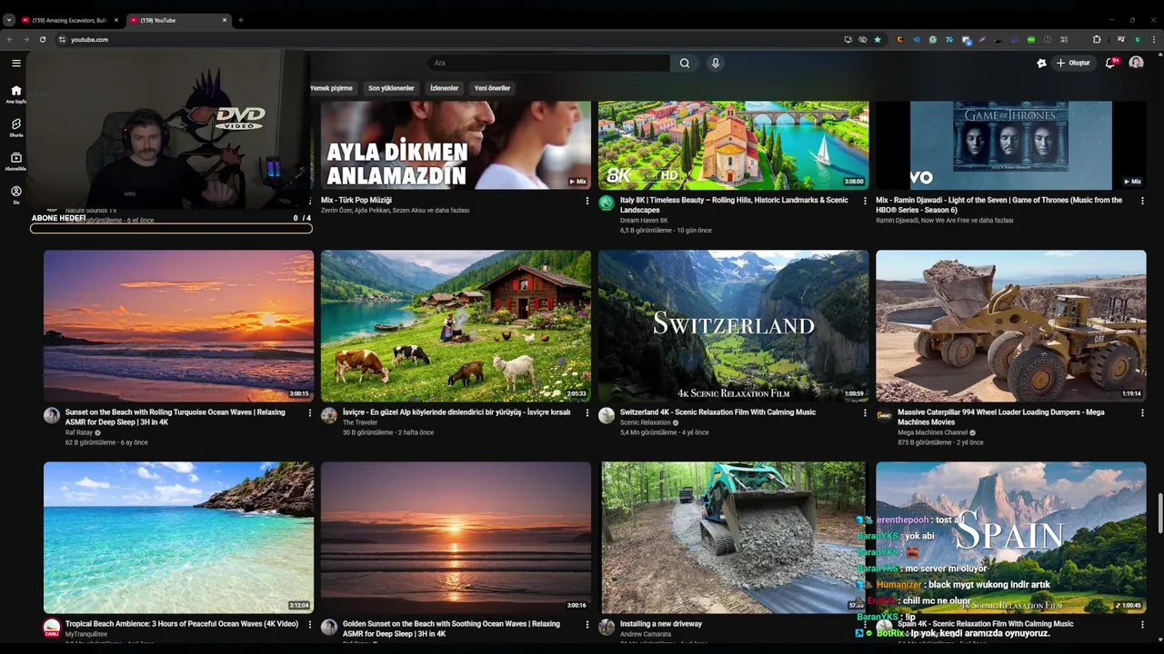Image resolution: width=1164 pixels, height=654 pixels.
Task: Open options for Switzerland 4K video
Action: 865,413
